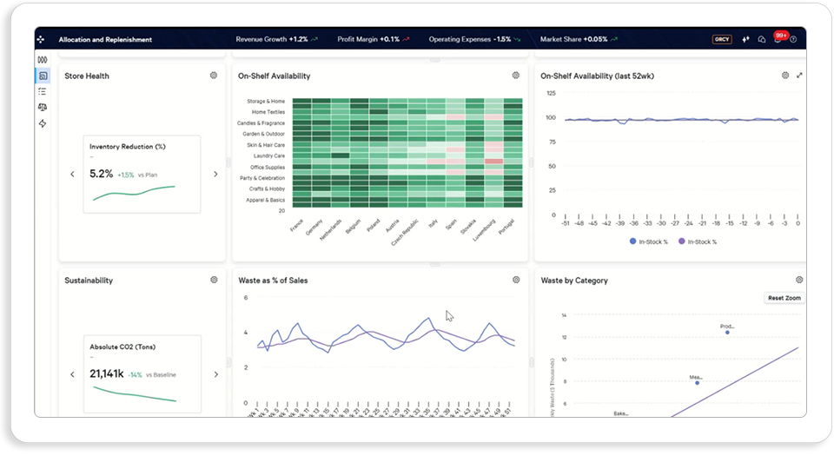This screenshot has height=469, width=834.
Task: Toggle the blue In-Stock % legend series
Action: (648, 241)
